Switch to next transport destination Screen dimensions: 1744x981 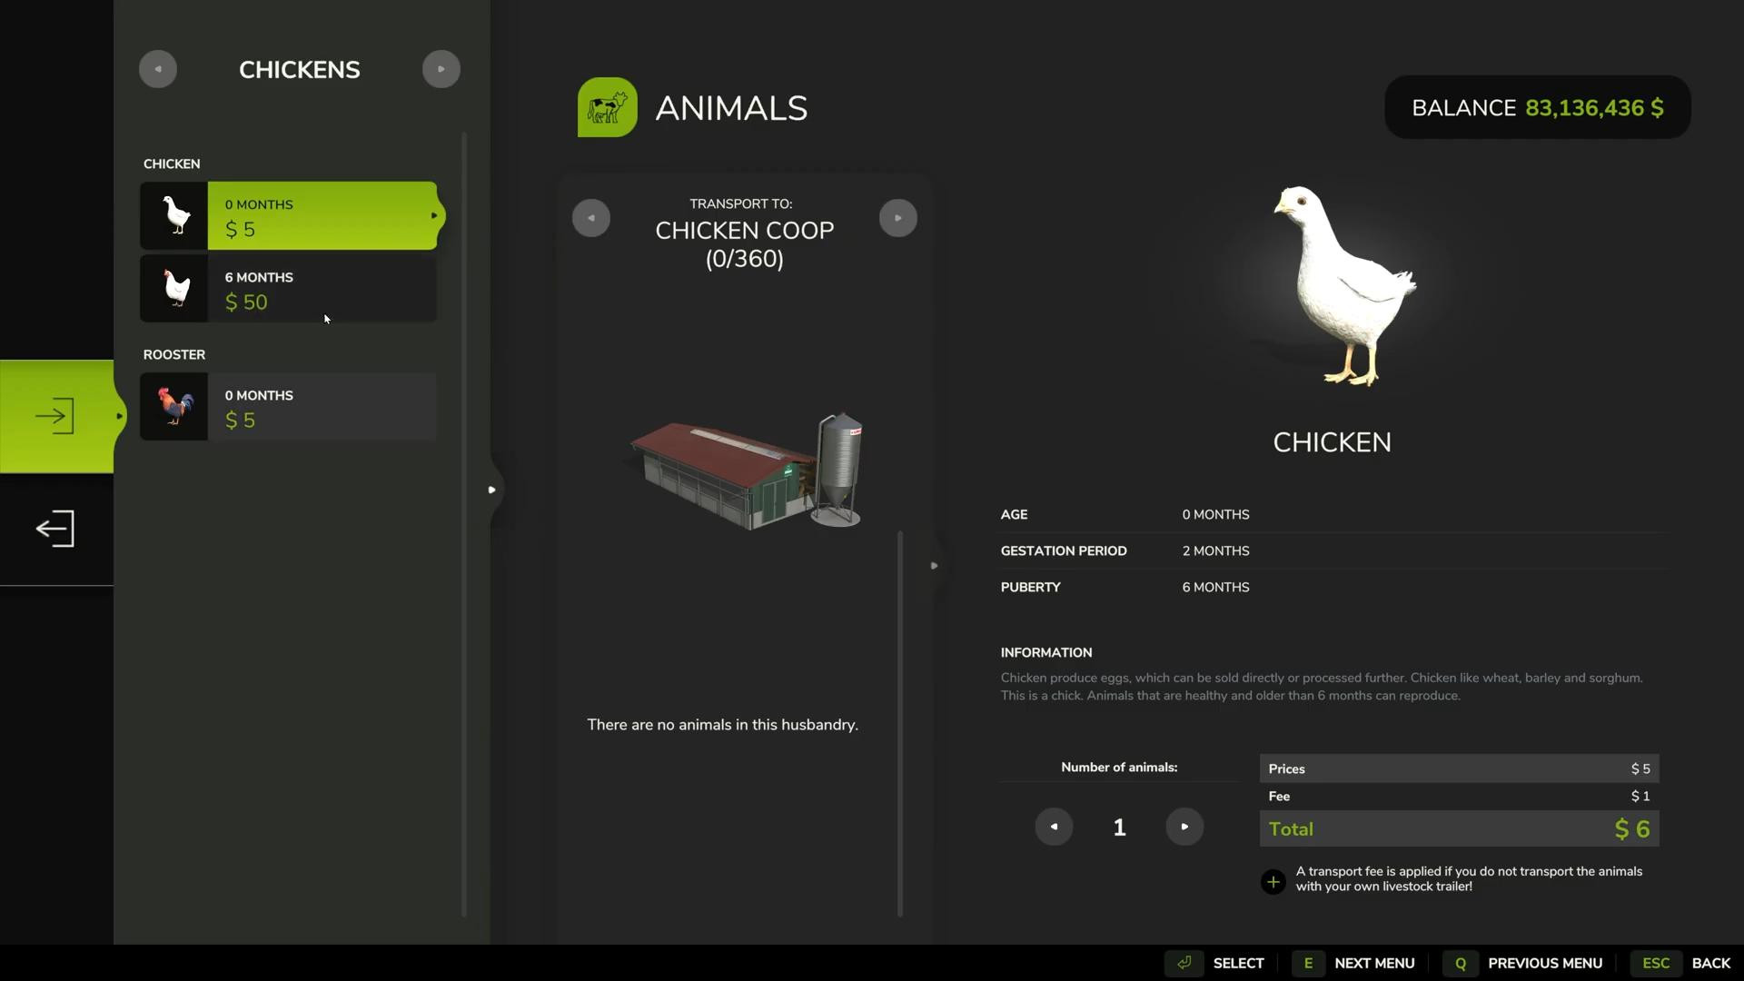pyautogui.click(x=898, y=218)
